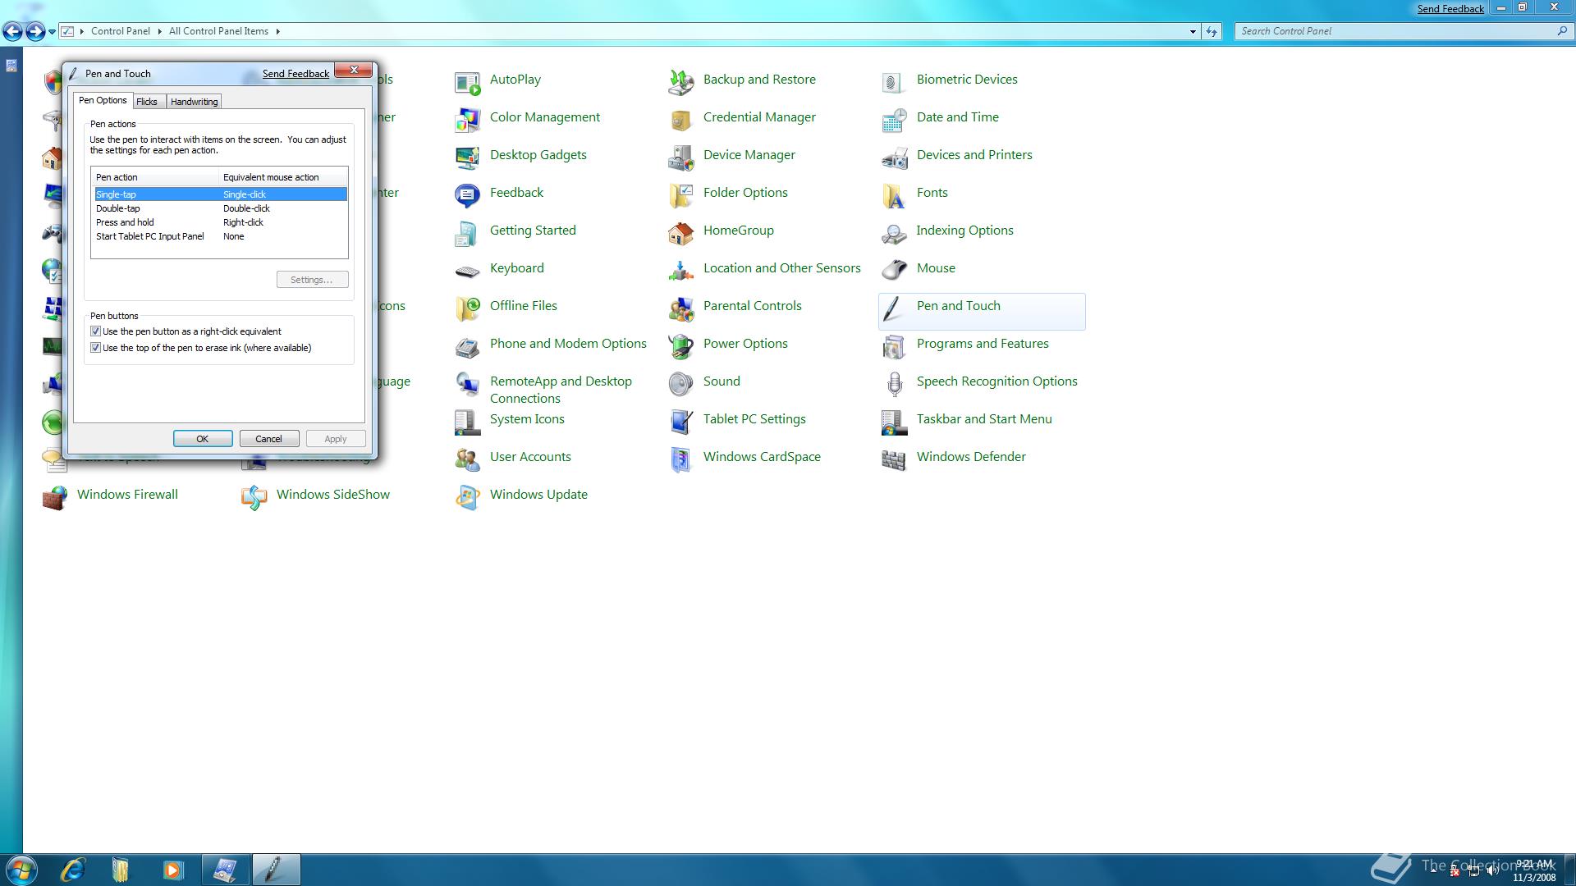Click the Back navigation button

[12, 31]
